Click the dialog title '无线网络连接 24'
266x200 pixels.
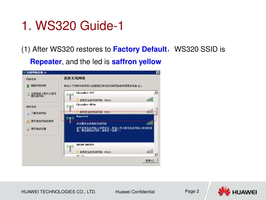point(37,72)
